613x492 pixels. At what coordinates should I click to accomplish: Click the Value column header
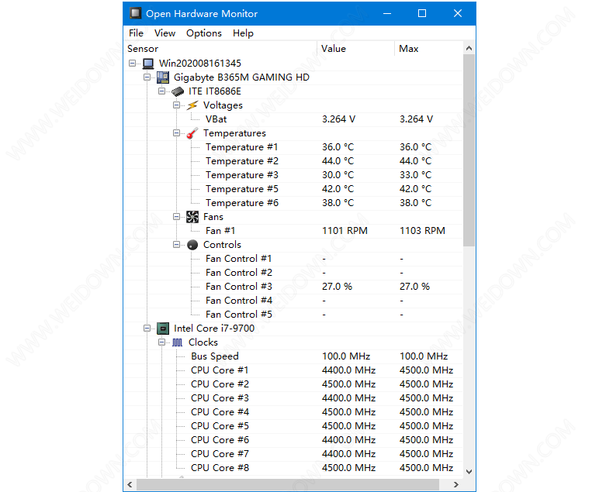tap(355, 49)
